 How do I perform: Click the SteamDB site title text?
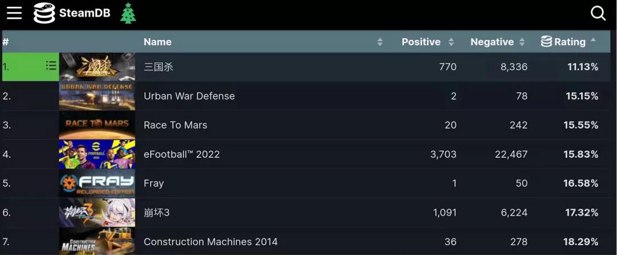pyautogui.click(x=85, y=13)
